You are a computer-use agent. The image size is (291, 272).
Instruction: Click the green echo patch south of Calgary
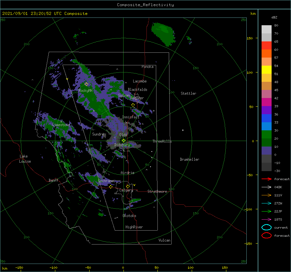[135, 201]
